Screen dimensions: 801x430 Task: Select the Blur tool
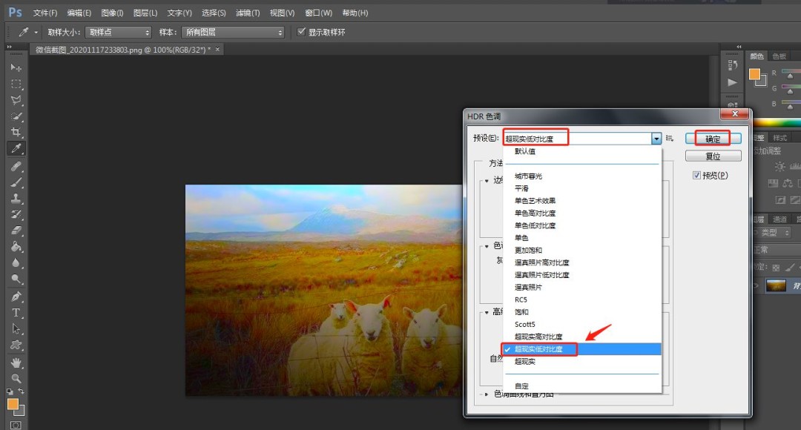[x=16, y=262]
